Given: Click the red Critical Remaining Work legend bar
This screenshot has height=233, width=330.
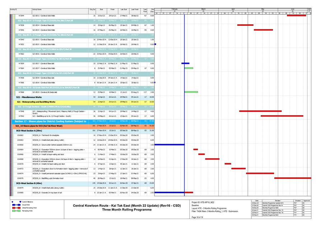Looking at the screenshot, I should click(15, 208).
